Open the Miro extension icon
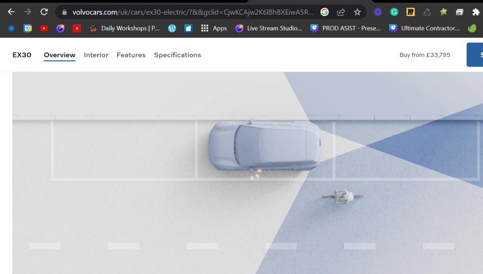The width and height of the screenshot is (483, 274). click(x=410, y=12)
